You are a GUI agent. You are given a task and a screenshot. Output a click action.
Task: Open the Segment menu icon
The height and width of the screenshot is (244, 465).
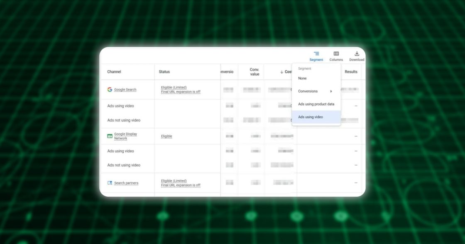[x=317, y=54]
